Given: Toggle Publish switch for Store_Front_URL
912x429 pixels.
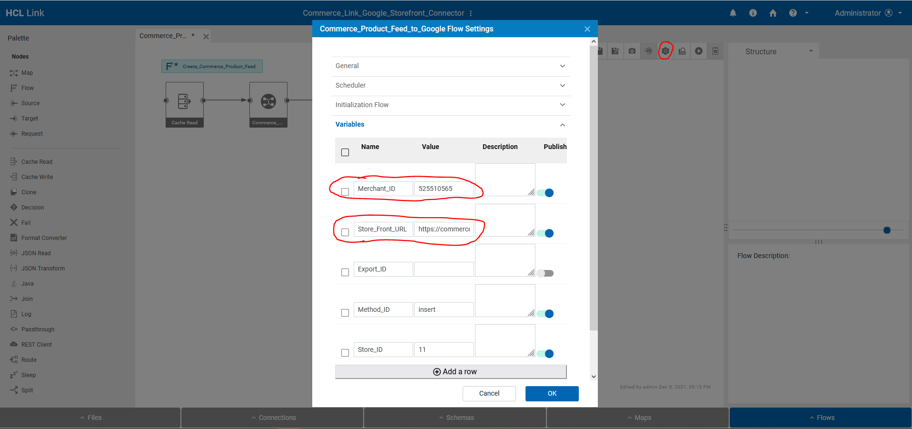Looking at the screenshot, I should tap(545, 233).
